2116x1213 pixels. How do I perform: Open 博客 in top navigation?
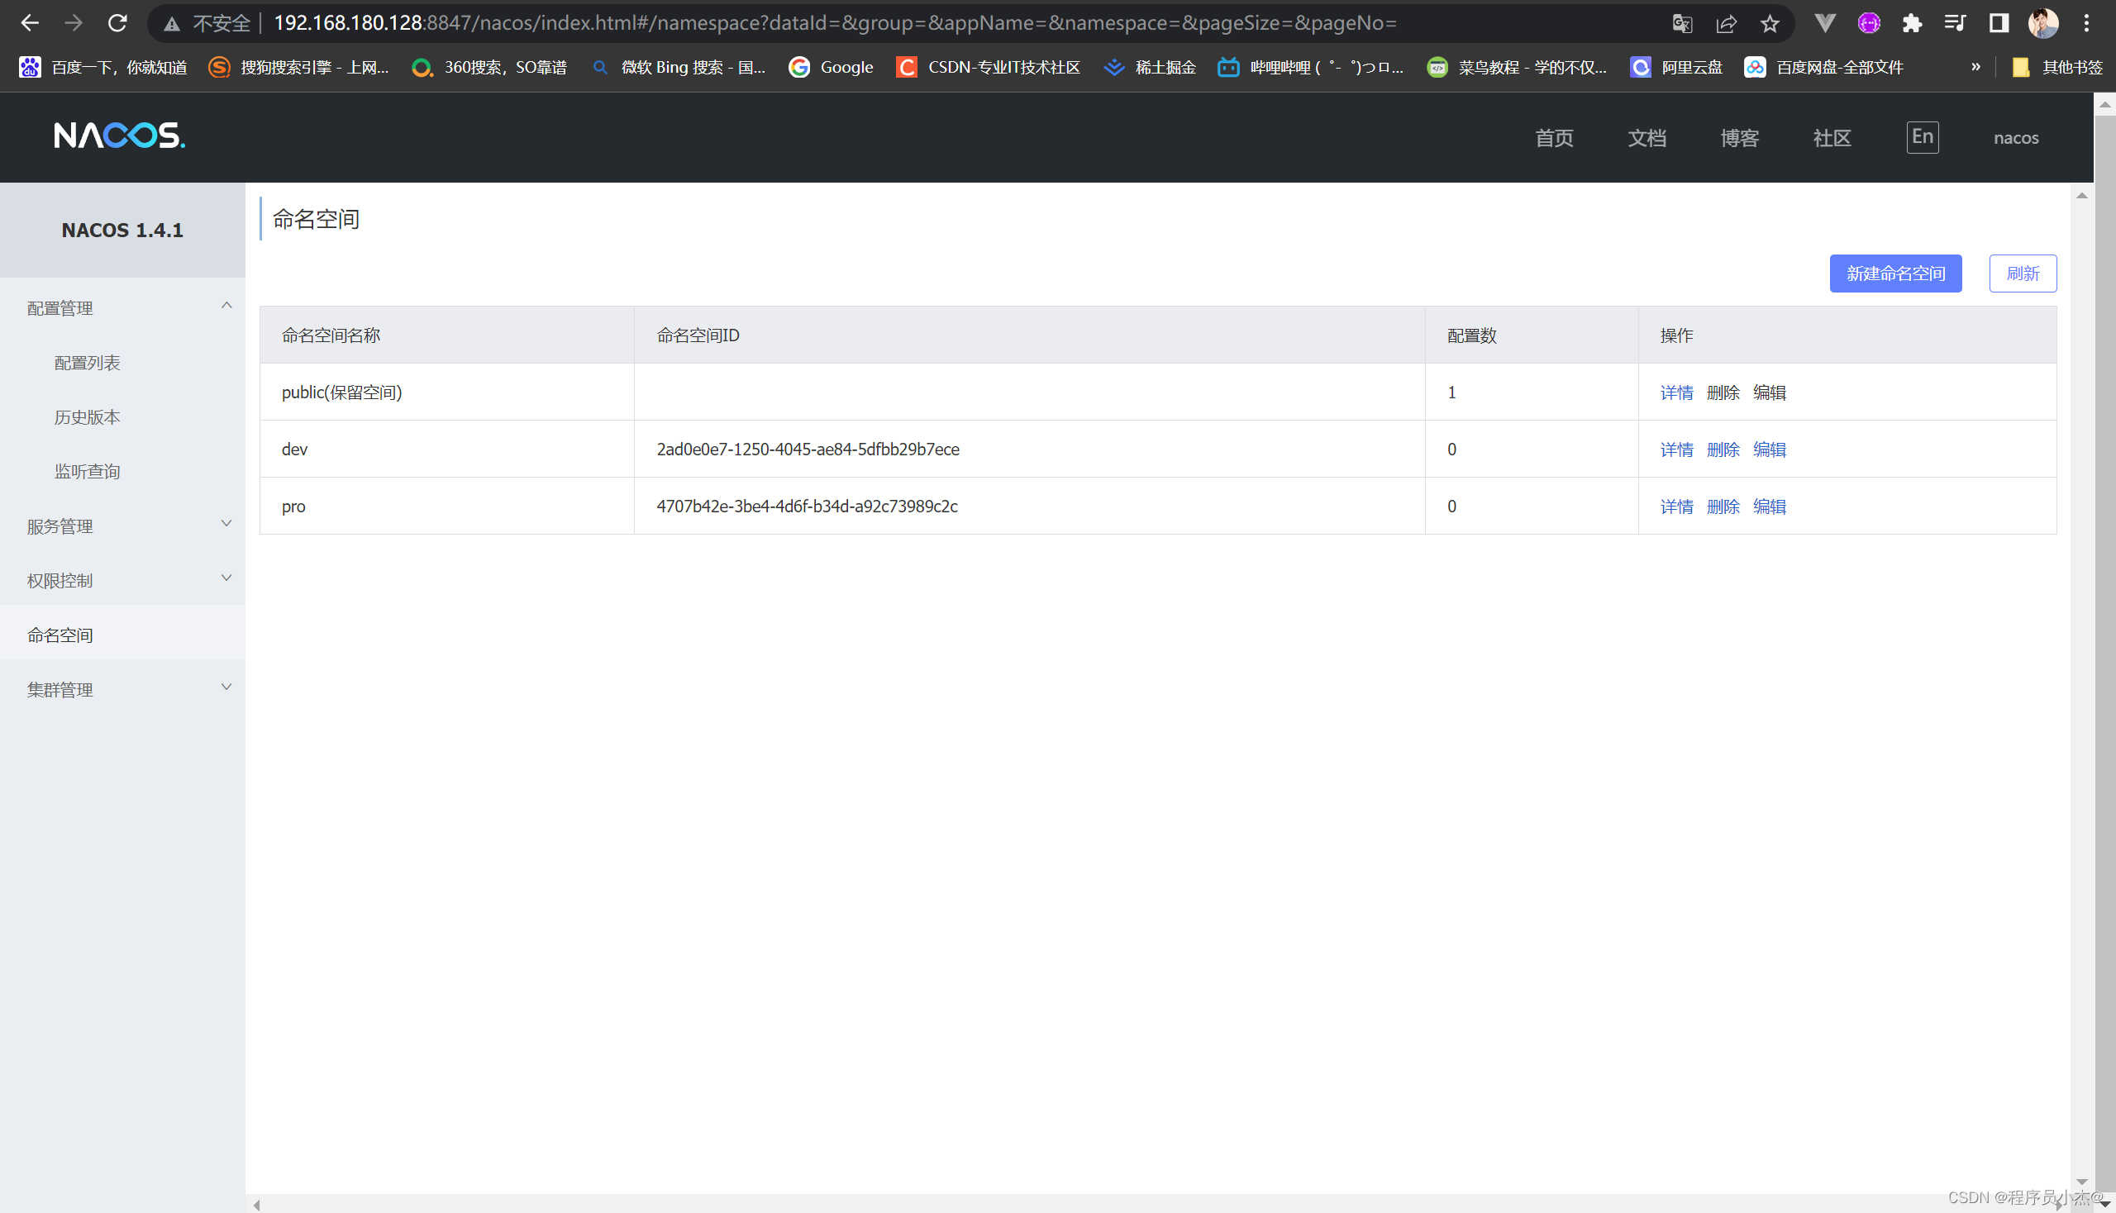[1739, 138]
